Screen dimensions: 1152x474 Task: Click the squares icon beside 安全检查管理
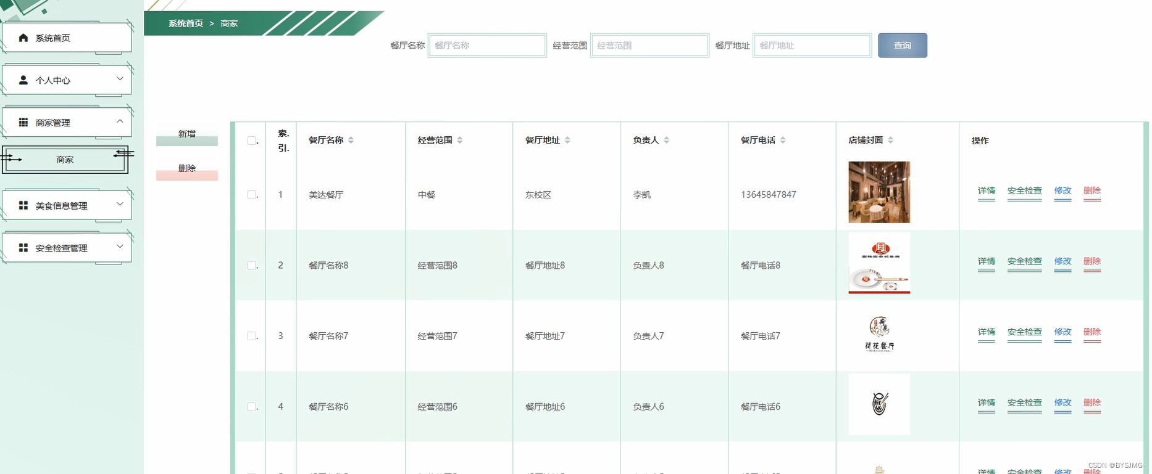(23, 248)
